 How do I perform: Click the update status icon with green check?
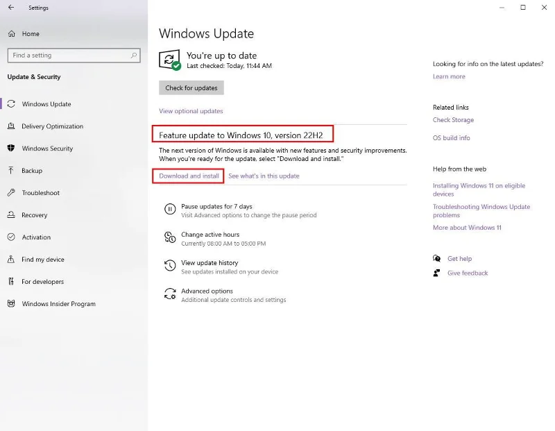[x=170, y=60]
